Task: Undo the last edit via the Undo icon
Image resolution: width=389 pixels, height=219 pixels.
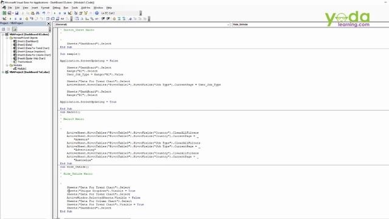Action: point(44,13)
